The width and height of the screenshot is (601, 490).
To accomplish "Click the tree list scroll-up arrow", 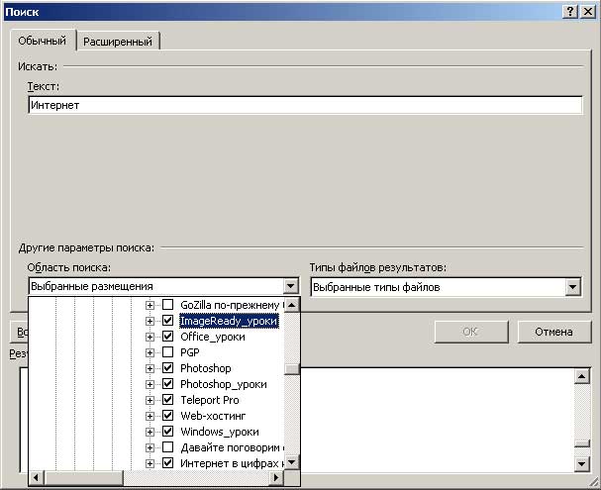I will coord(291,305).
